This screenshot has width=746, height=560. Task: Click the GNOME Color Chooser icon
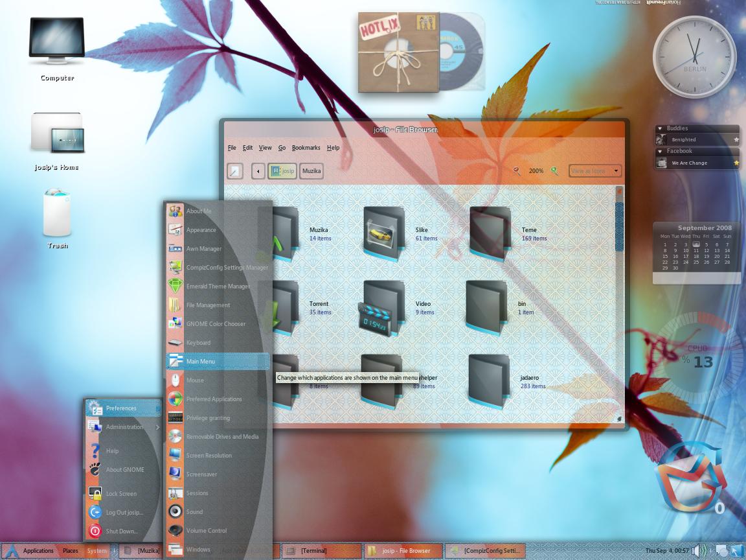[175, 324]
